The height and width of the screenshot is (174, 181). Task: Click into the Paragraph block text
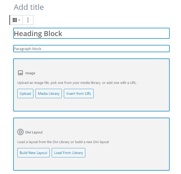point(28,49)
